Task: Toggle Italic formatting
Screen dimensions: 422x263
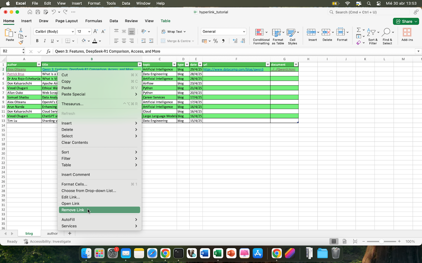Action: pyautogui.click(x=45, y=41)
